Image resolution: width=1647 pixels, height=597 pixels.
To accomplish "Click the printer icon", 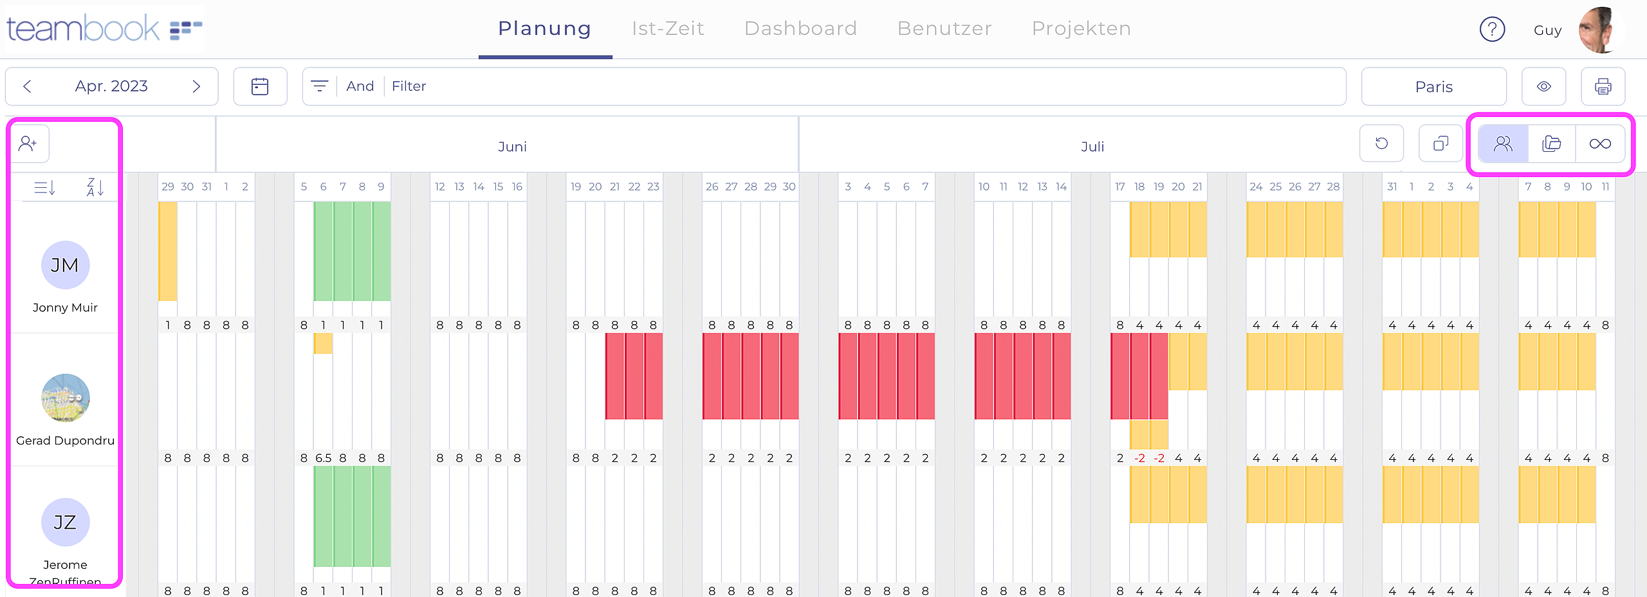I will point(1603,86).
